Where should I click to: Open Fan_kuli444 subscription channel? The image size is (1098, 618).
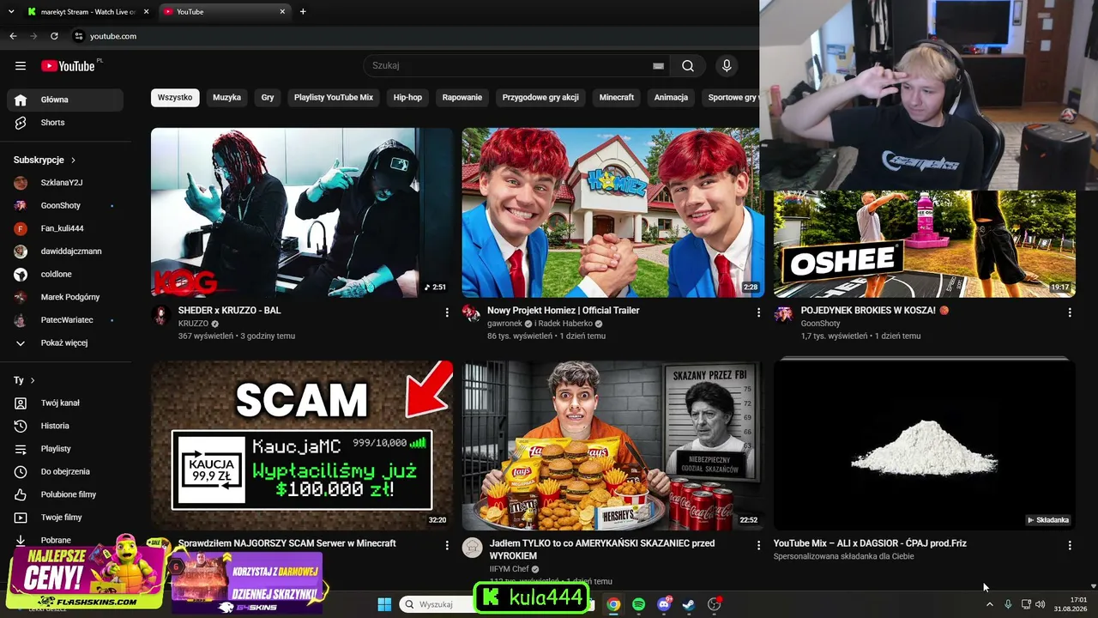[65, 228]
